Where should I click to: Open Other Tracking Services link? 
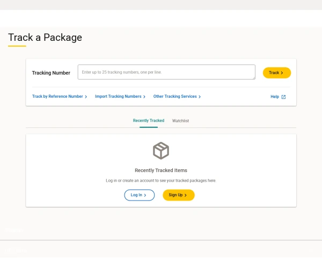[x=177, y=96]
